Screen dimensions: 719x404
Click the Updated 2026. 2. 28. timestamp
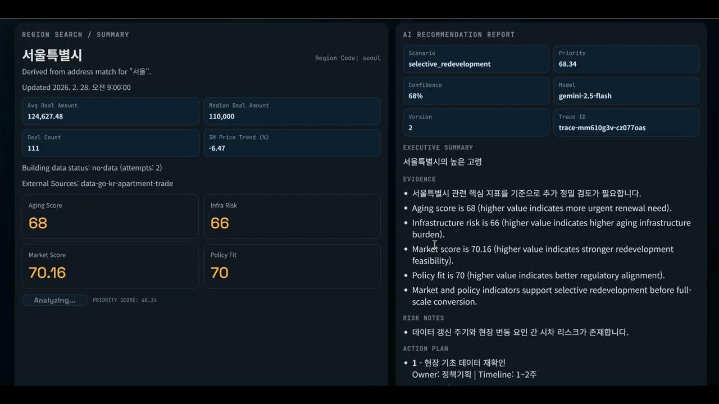(x=76, y=88)
